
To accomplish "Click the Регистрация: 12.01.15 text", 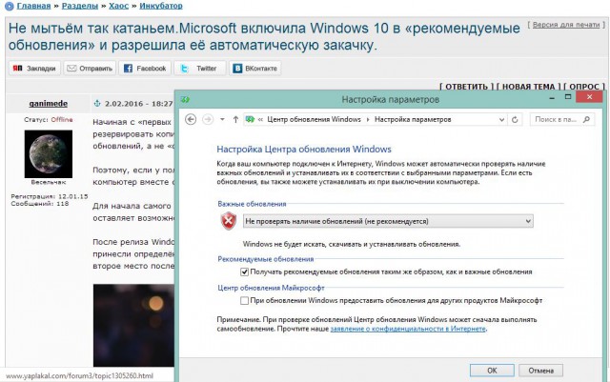I will [x=50, y=196].
